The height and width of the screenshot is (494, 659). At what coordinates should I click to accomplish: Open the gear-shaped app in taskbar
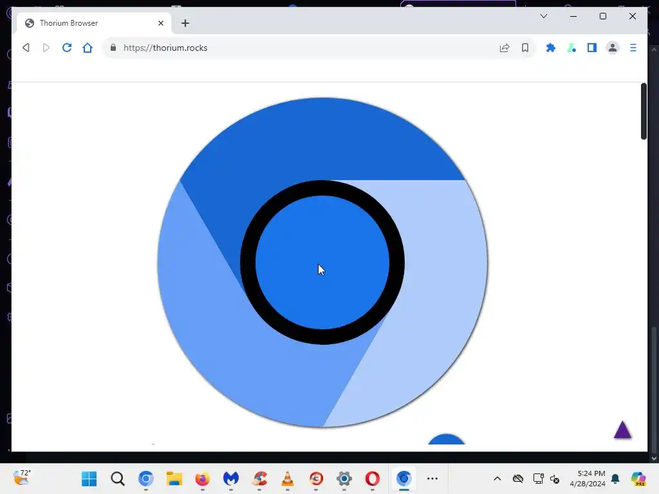click(x=344, y=479)
